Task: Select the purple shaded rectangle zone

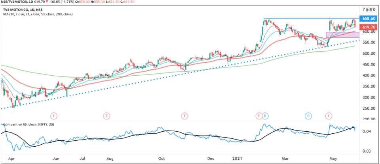Action: pyautogui.click(x=342, y=35)
